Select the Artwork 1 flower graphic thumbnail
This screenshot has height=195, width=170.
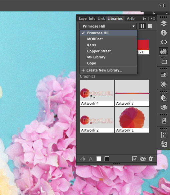(x=132, y=120)
